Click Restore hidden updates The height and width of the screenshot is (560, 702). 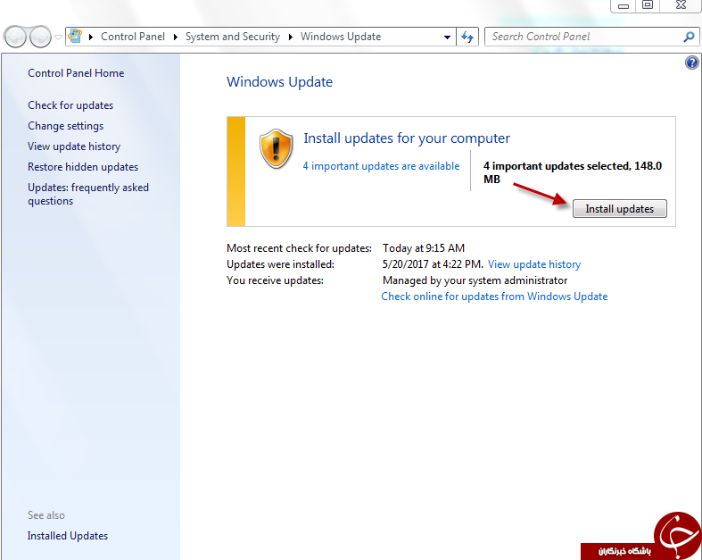click(83, 167)
